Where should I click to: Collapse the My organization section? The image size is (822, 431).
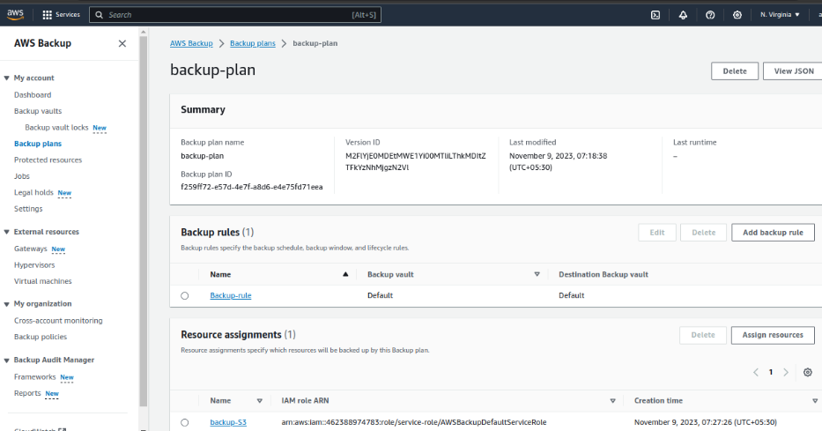(7, 304)
